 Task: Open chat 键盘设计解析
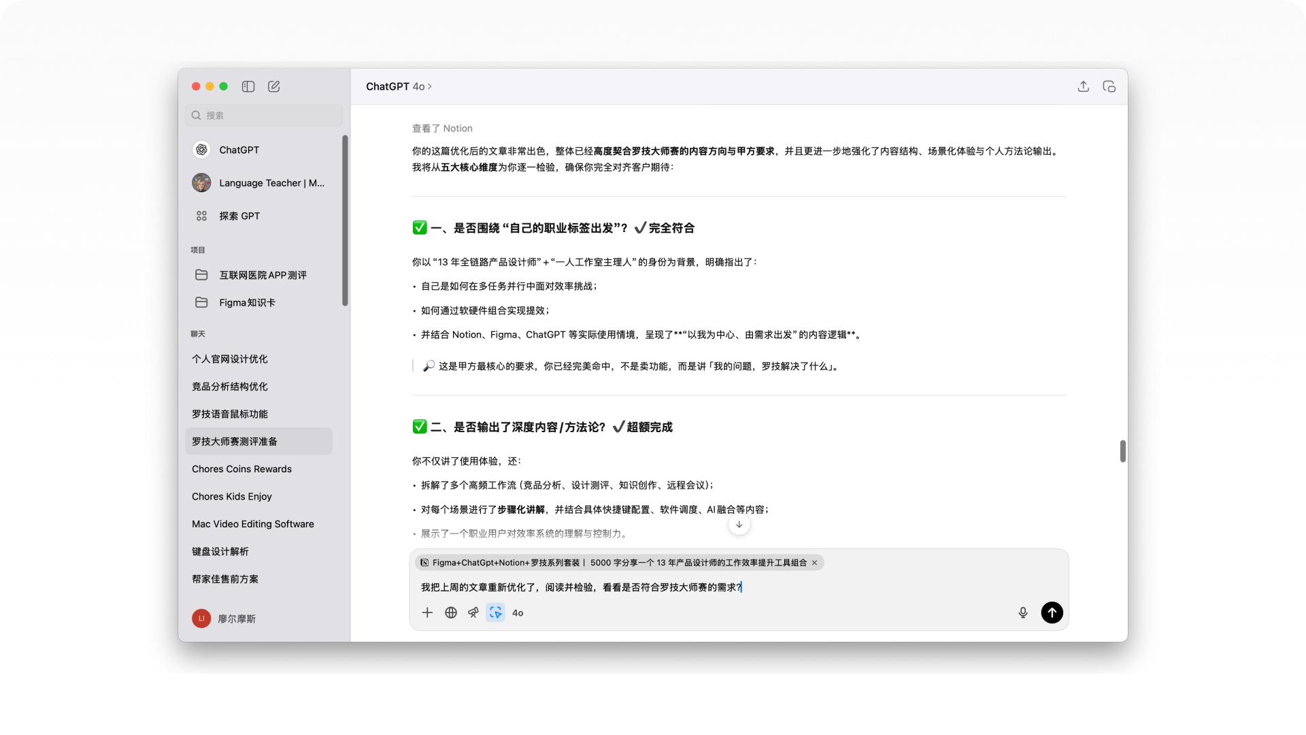(258, 551)
